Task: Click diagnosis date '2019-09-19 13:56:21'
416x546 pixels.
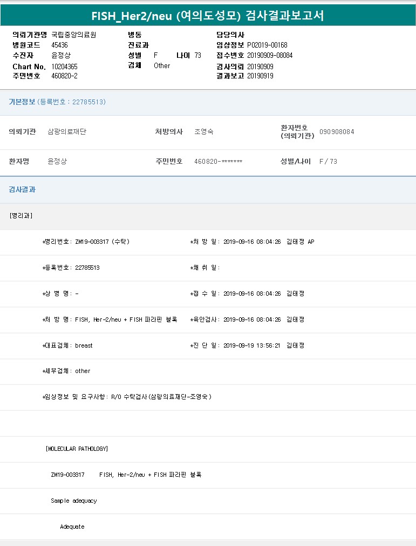Action: tap(251, 345)
